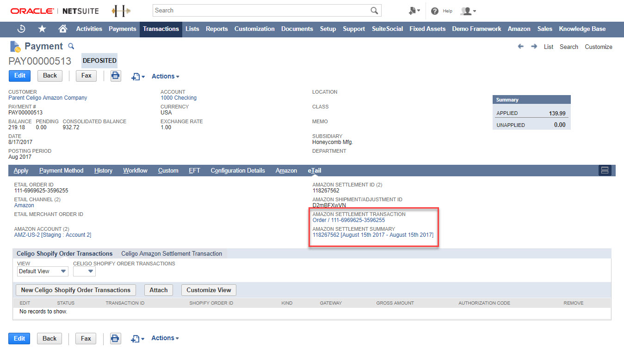
Task: Go to the Home icon
Action: click(x=63, y=29)
